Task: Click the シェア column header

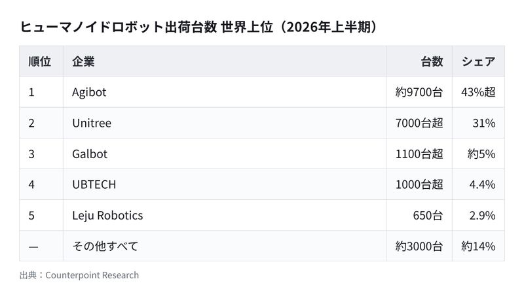Action: 479,61
